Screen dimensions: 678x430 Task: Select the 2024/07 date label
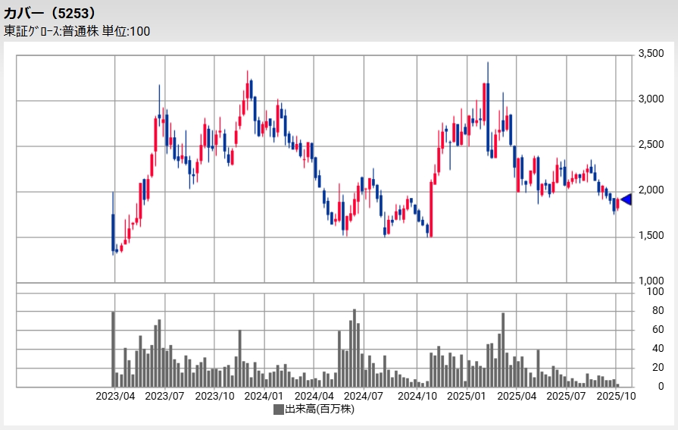click(x=364, y=396)
